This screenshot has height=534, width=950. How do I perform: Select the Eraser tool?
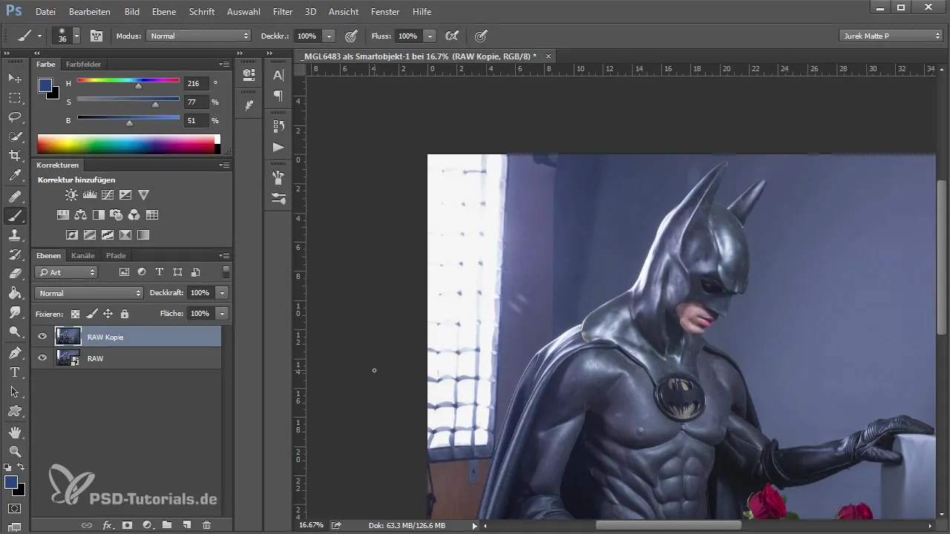(15, 274)
